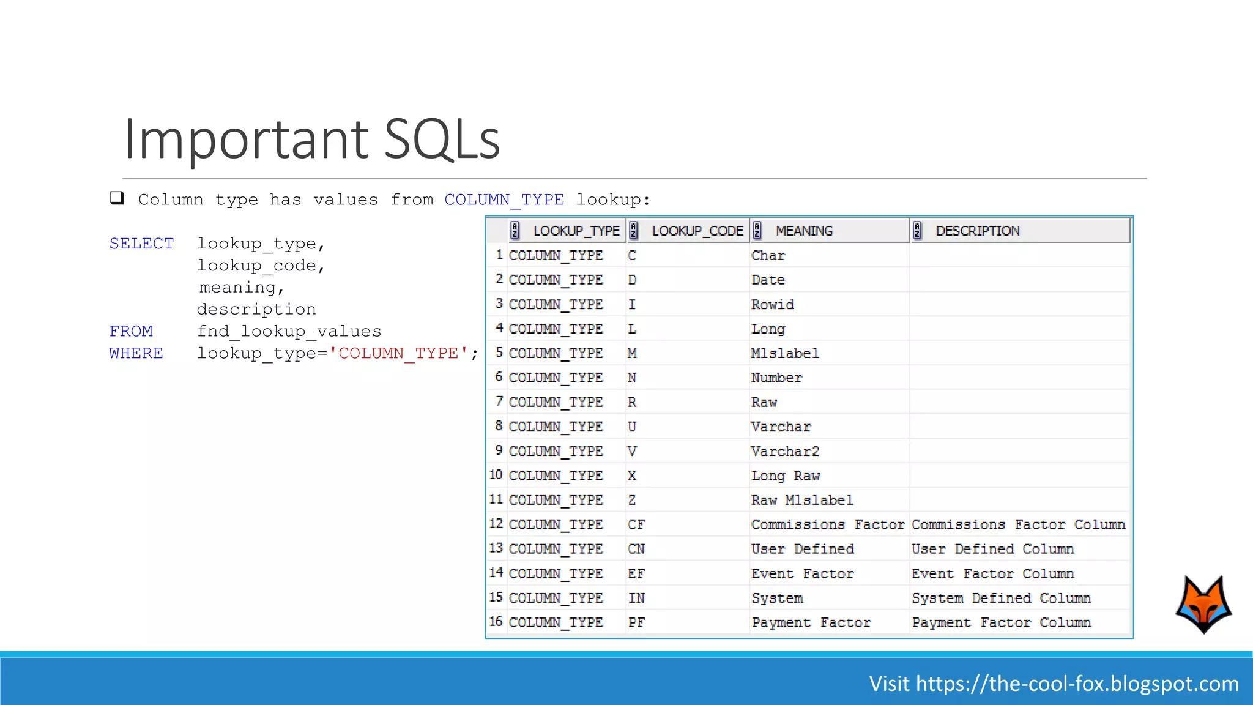Click the Important SQLs slide title
Viewport: 1253px width, 705px height.
click(x=312, y=139)
